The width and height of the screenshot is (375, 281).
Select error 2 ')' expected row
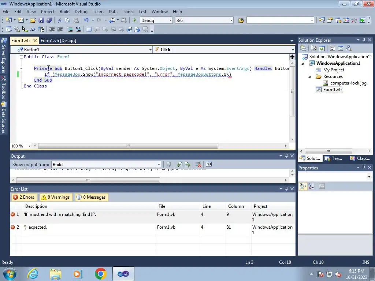coord(153,230)
